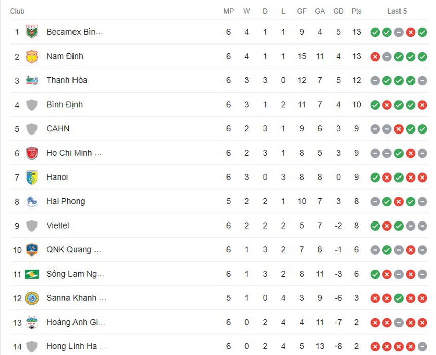
Task: Click the Sanna Khanh Hoa logo
Action: [33, 298]
